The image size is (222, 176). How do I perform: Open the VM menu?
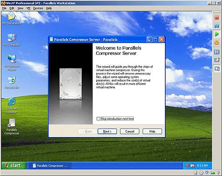pyautogui.click(x=28, y=8)
